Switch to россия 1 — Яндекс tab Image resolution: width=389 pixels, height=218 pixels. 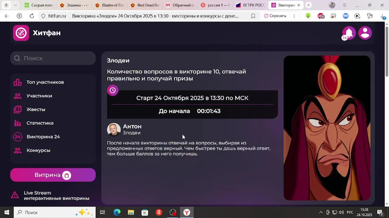click(215, 5)
